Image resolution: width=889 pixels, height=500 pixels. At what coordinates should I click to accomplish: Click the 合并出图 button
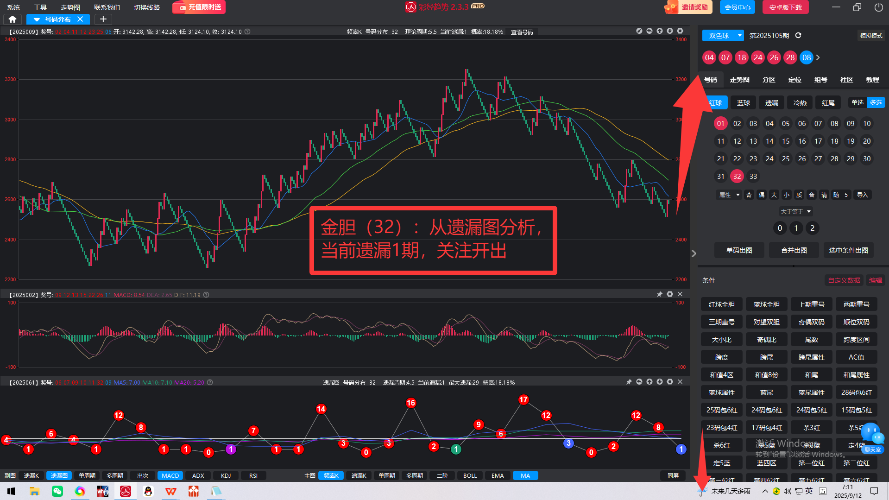pyautogui.click(x=794, y=250)
